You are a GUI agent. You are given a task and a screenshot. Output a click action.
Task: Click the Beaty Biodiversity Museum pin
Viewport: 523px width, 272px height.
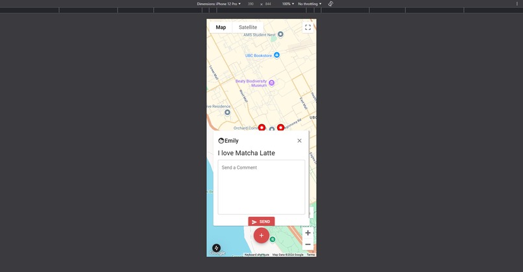(271, 82)
